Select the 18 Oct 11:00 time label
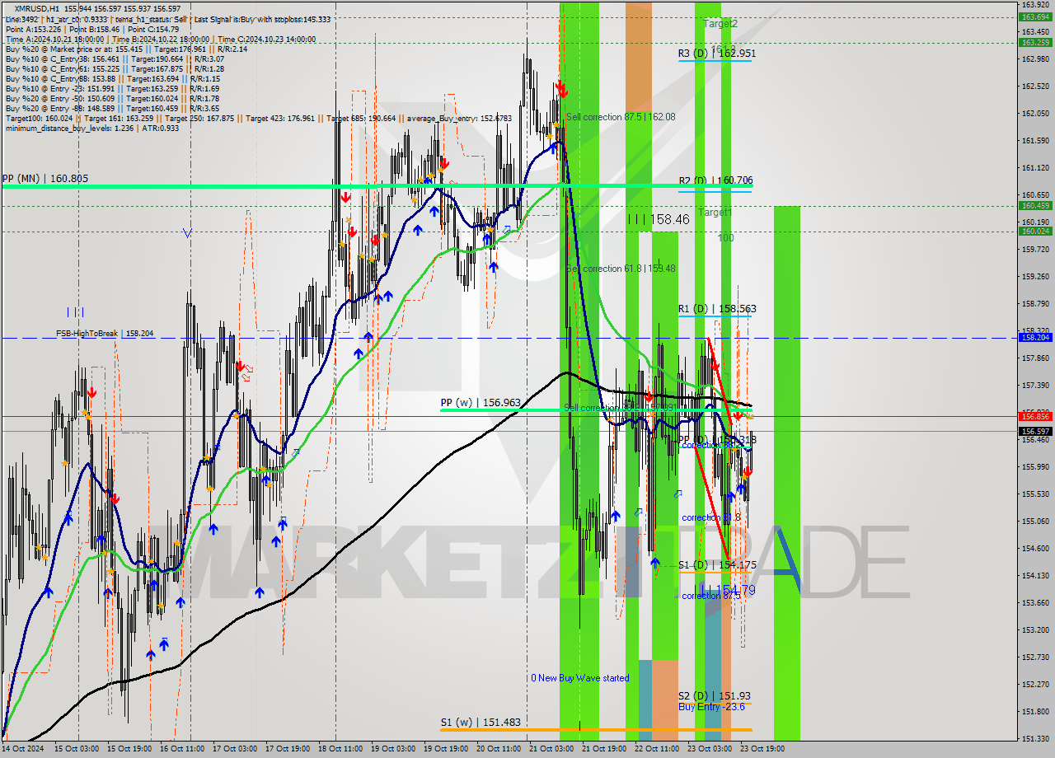The width and height of the screenshot is (1055, 758). pyautogui.click(x=340, y=749)
